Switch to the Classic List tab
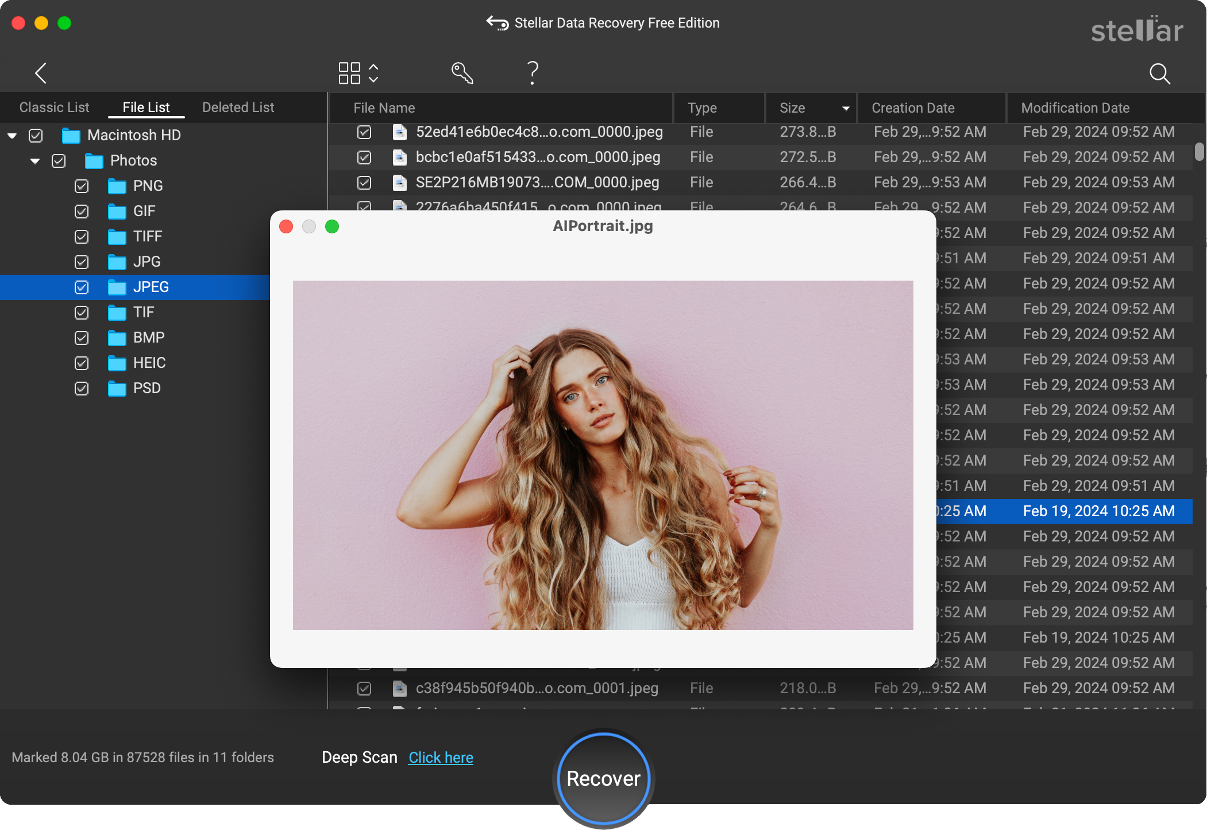The image size is (1207, 830). (x=54, y=107)
